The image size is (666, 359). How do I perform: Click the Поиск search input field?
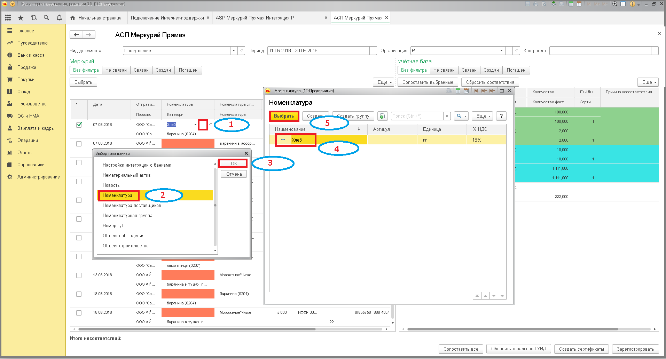point(417,116)
